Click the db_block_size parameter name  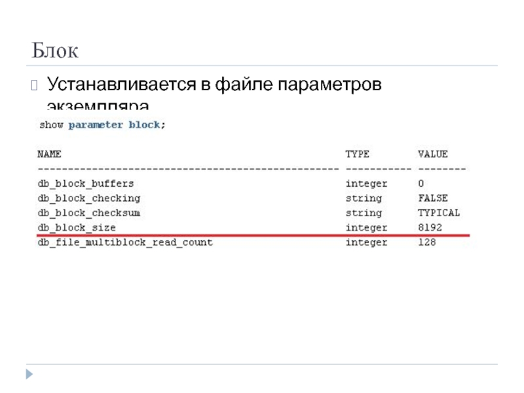[x=77, y=227]
